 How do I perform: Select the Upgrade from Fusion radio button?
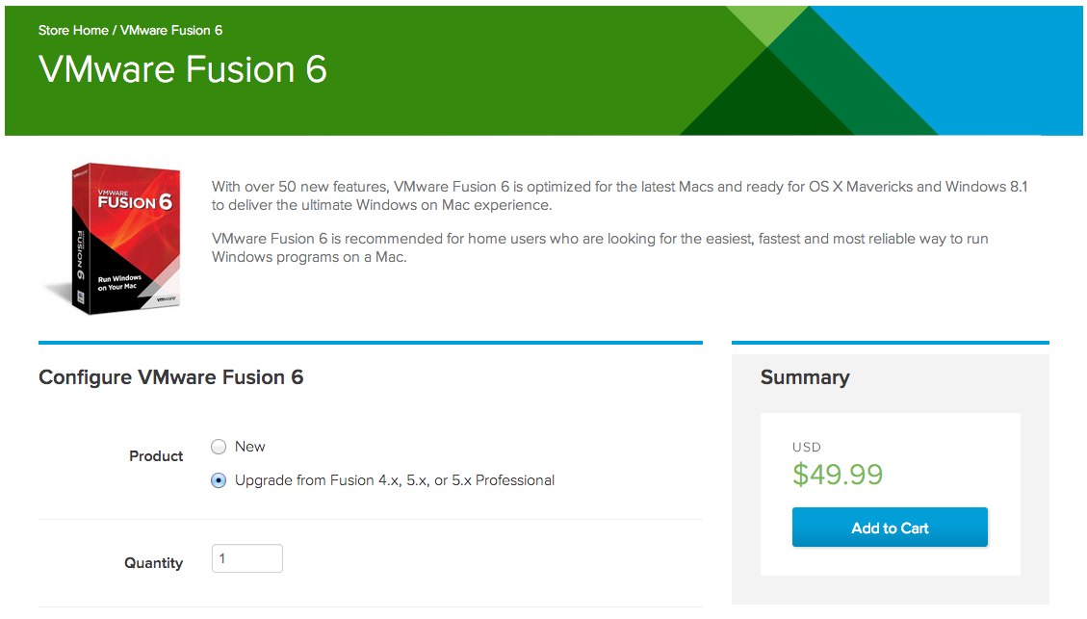[x=219, y=480]
